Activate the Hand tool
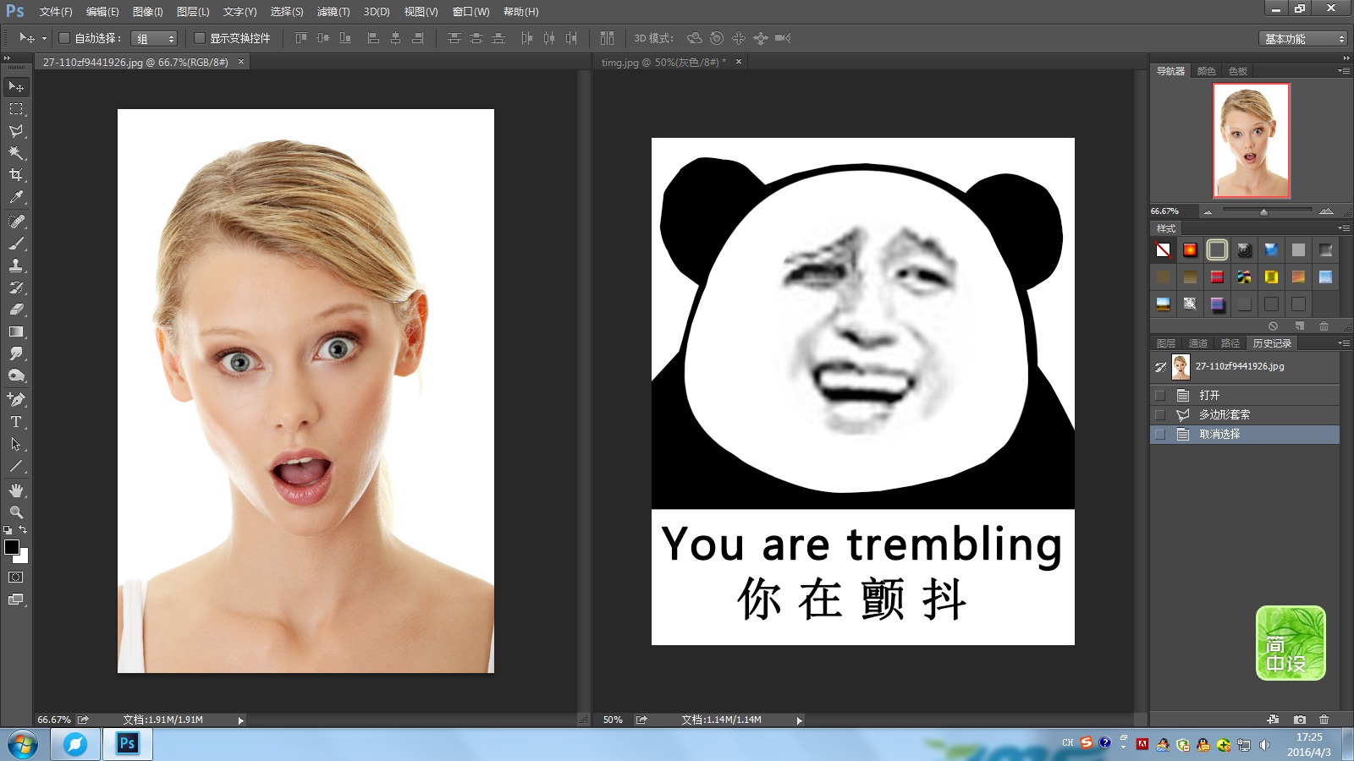This screenshot has width=1354, height=761. [x=16, y=490]
